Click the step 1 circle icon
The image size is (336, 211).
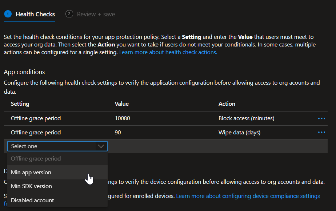[x=8, y=14]
